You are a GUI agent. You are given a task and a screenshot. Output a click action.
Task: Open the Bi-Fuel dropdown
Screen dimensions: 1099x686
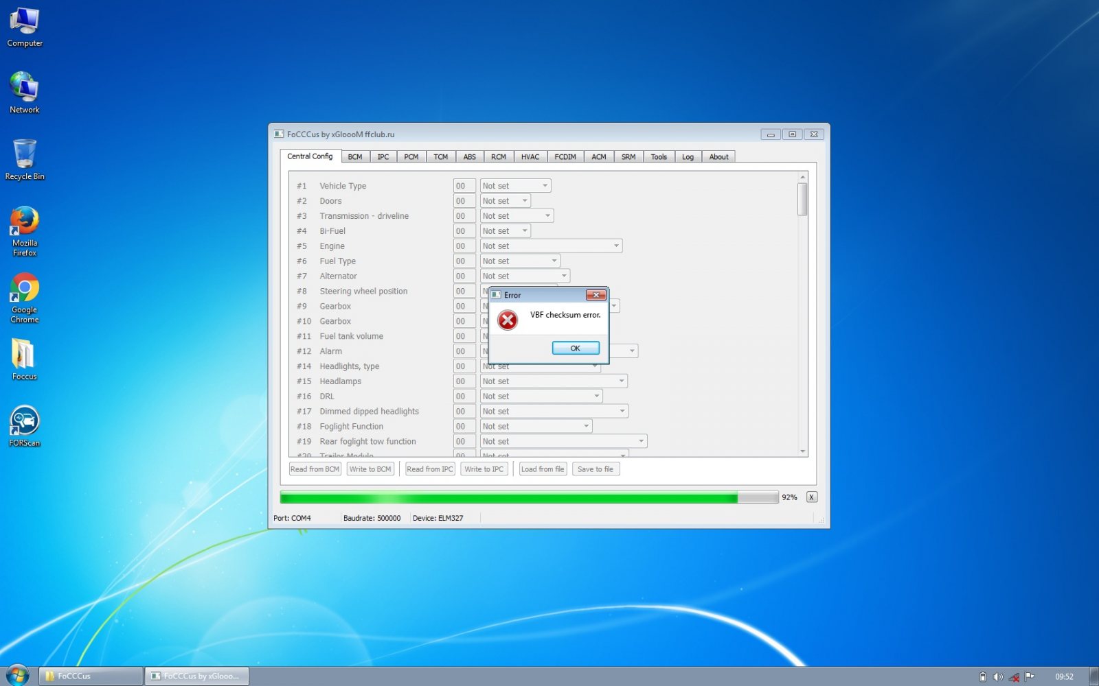(505, 231)
